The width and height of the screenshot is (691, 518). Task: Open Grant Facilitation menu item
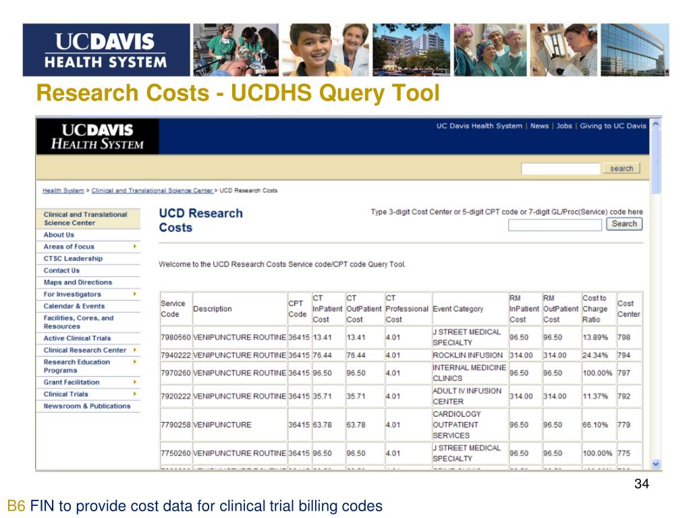pos(72,382)
